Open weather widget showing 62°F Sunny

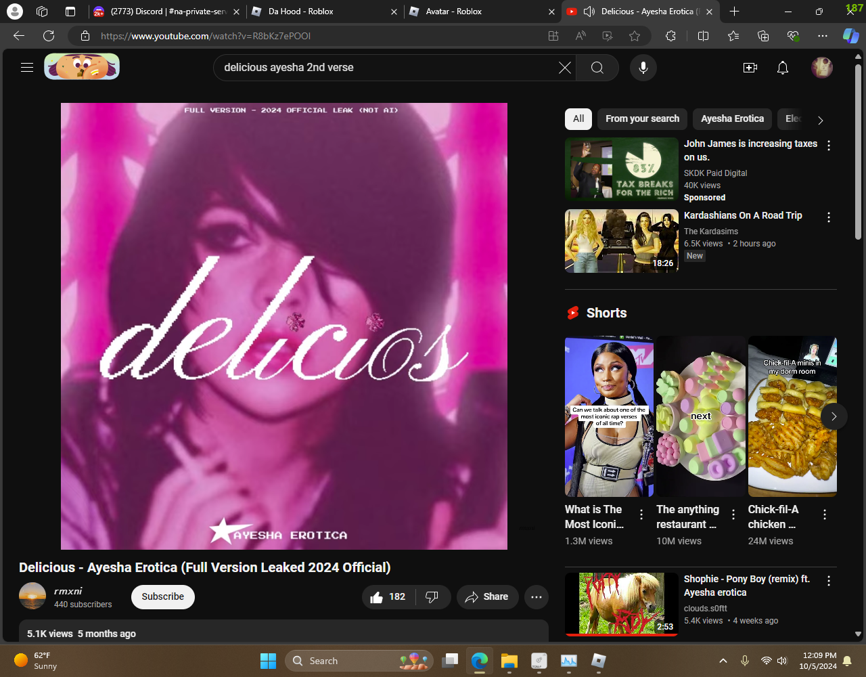point(36,661)
